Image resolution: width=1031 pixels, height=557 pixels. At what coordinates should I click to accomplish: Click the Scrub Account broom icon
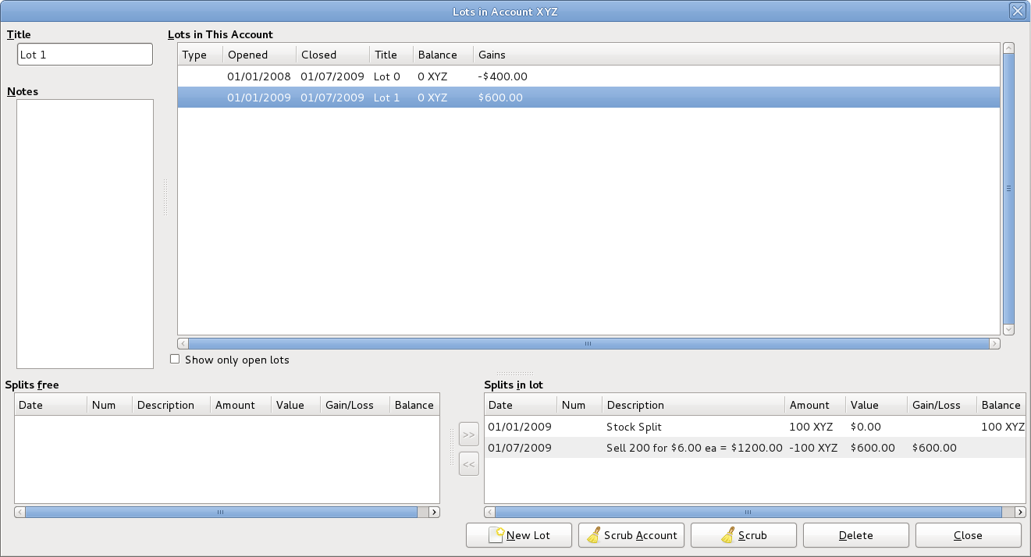pyautogui.click(x=594, y=535)
